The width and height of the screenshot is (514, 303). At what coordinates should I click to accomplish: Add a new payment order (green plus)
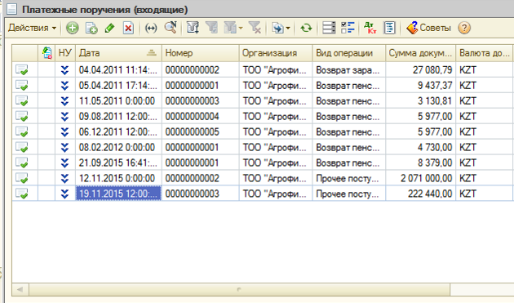click(72, 28)
